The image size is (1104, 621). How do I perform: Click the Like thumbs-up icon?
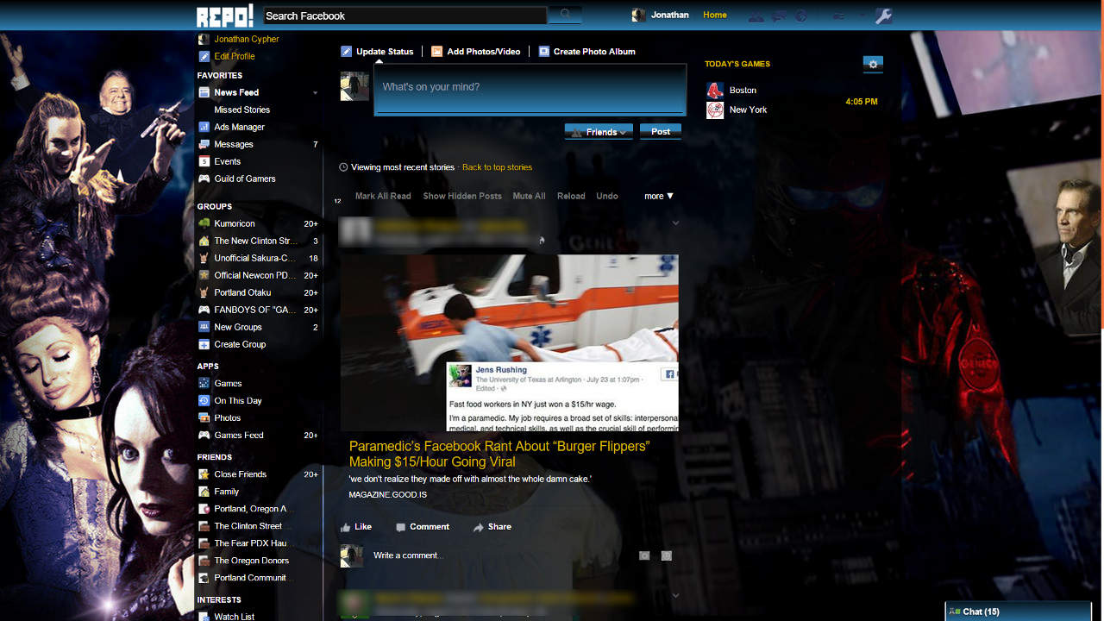pyautogui.click(x=346, y=527)
